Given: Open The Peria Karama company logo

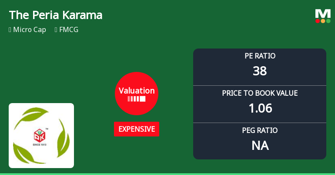Looking at the screenshot, I should (41, 136).
